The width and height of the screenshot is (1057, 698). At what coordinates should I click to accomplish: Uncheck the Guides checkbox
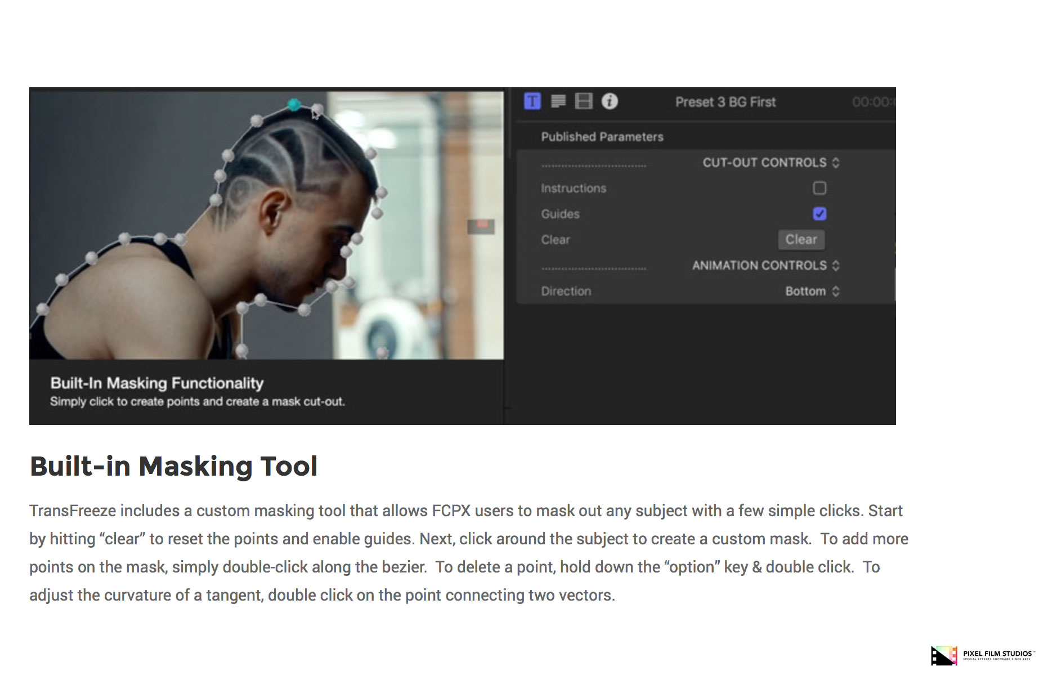(x=819, y=214)
